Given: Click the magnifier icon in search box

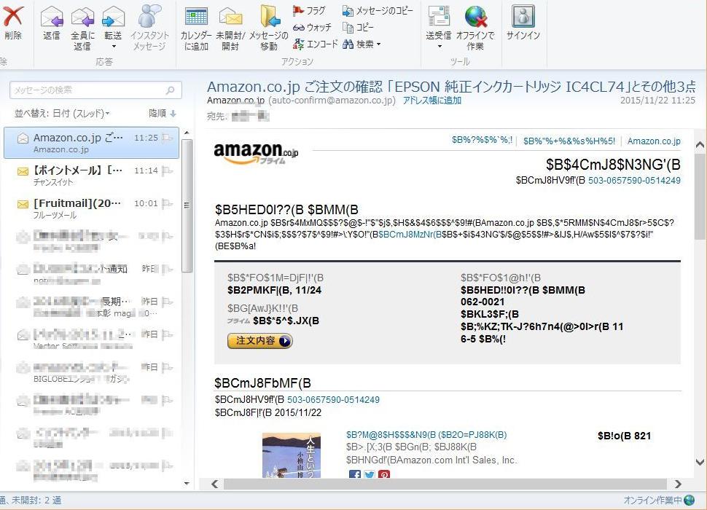Looking at the screenshot, I should [170, 90].
